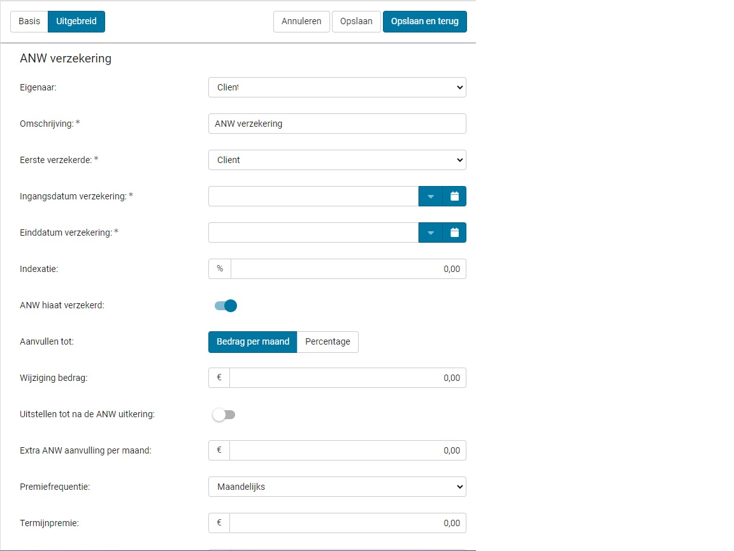Switch to the Uitgebreid tab
Screen dimensions: 734x551
(76, 22)
